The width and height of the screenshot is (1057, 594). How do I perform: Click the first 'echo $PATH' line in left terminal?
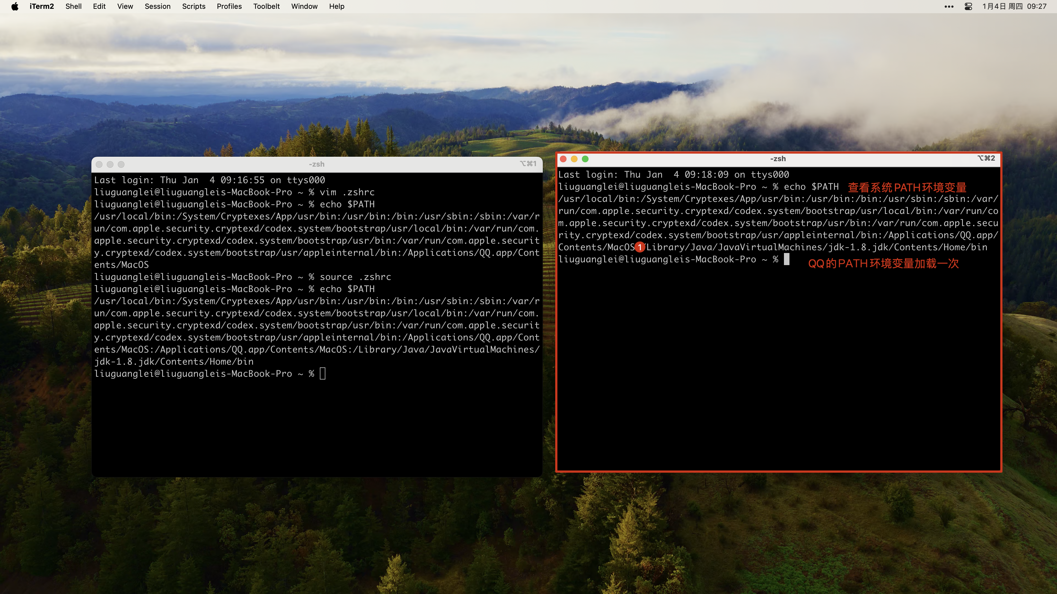(234, 204)
